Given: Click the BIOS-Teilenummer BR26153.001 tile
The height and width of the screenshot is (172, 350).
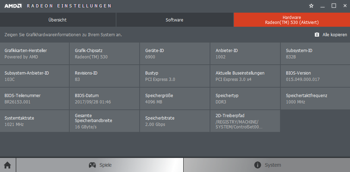Looking at the screenshot, I should pyautogui.click(x=34, y=98).
